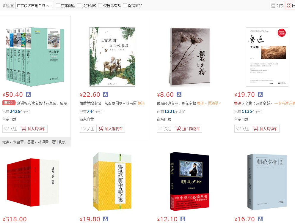Click the 推荐 tag on the first item
This screenshot has height=224, width=295.
tap(9, 103)
